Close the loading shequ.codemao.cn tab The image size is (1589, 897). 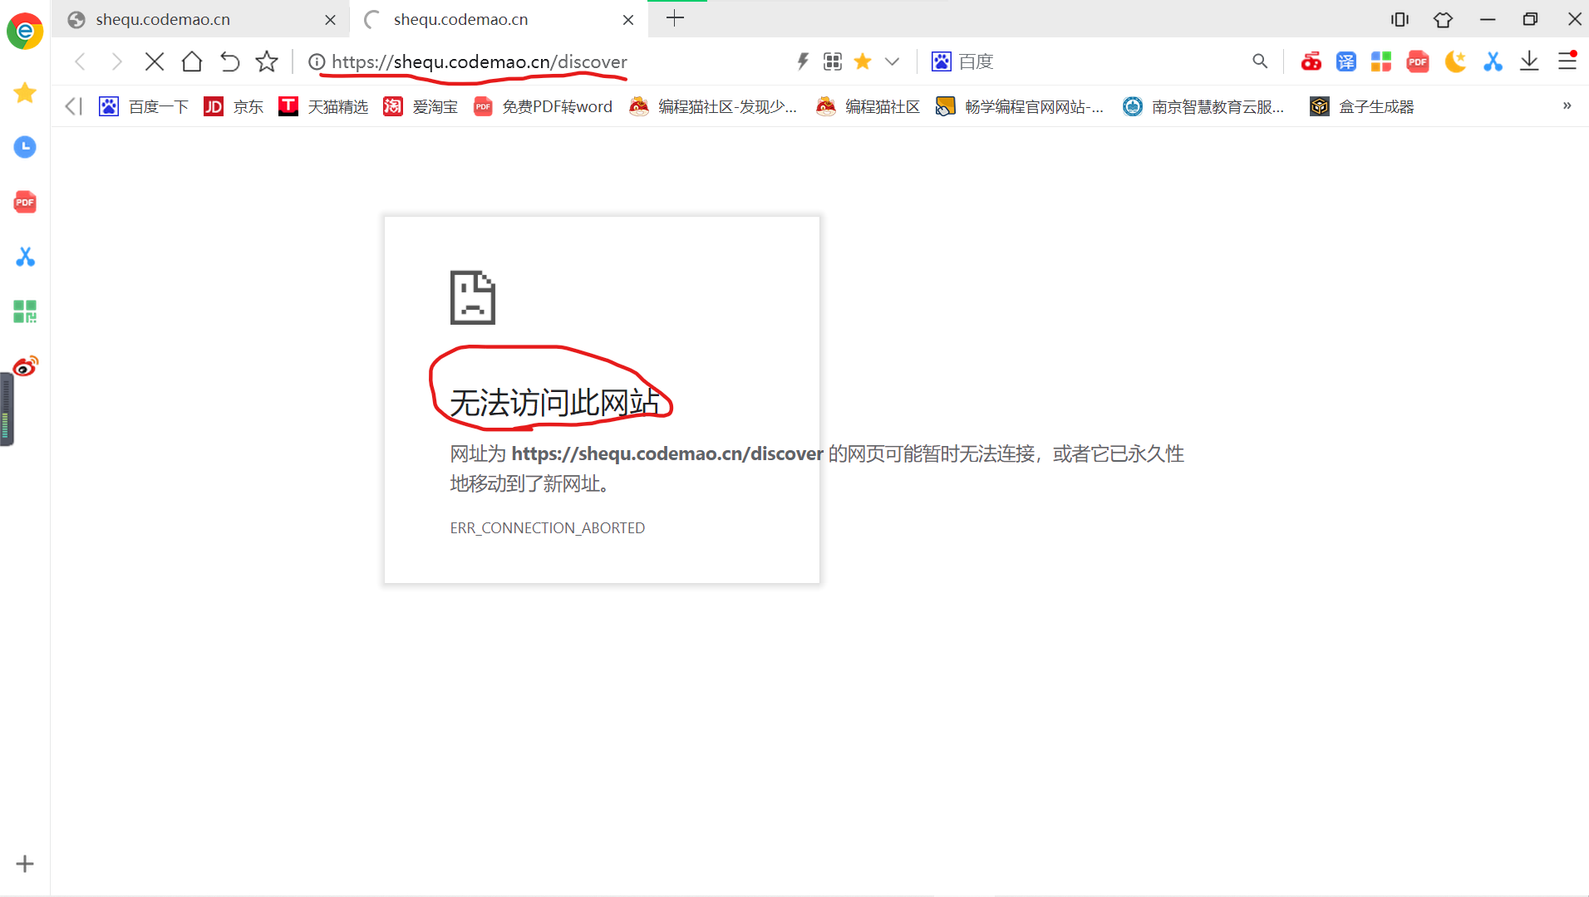point(628,20)
